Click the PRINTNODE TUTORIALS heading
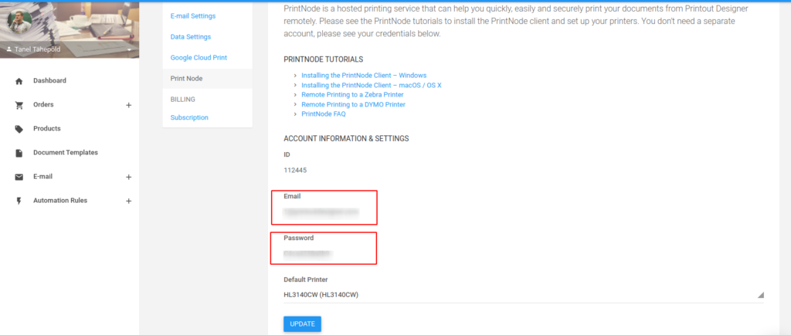 coord(324,59)
